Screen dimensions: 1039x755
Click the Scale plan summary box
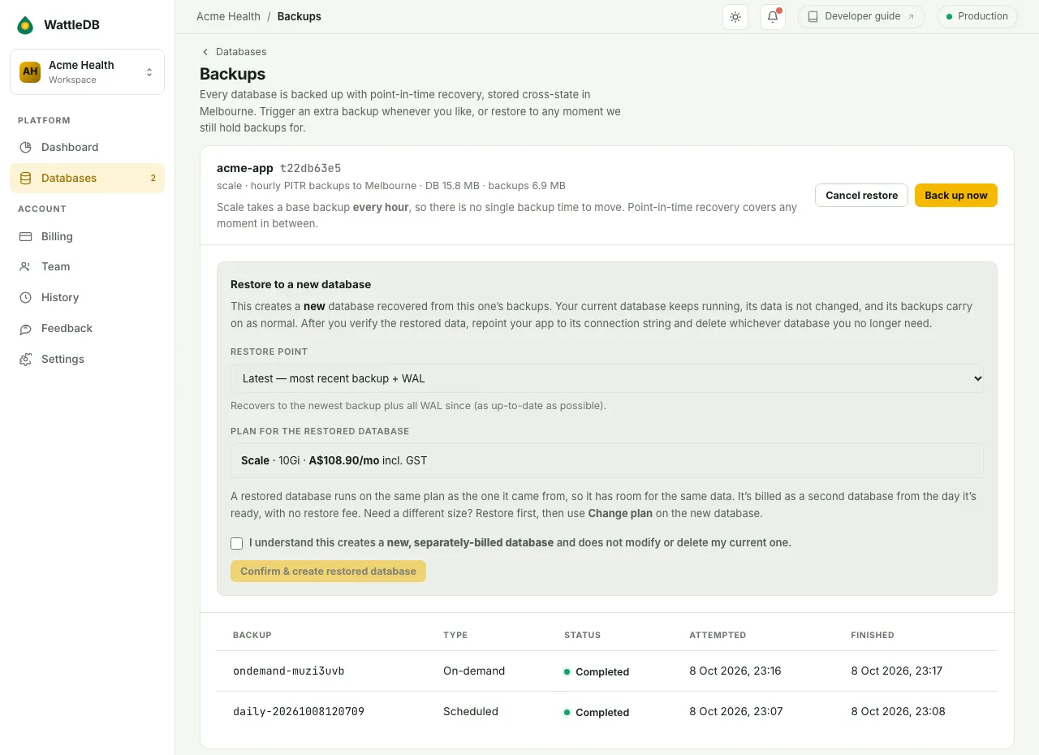607,460
